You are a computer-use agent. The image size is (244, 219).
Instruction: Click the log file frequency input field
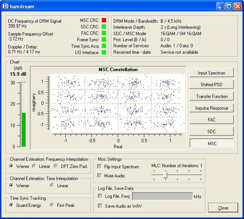pos(162,196)
